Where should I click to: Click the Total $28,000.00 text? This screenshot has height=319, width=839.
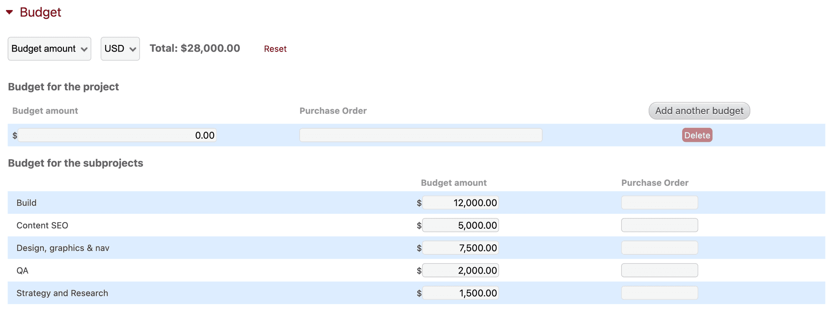click(x=195, y=48)
